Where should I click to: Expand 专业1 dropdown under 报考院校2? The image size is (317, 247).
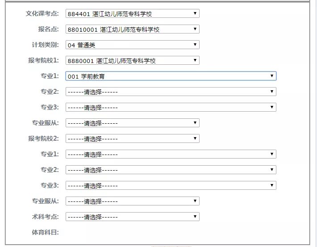click(171, 154)
